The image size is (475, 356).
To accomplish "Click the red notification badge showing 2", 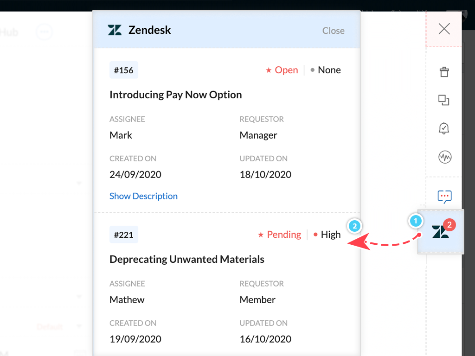I will pyautogui.click(x=449, y=225).
